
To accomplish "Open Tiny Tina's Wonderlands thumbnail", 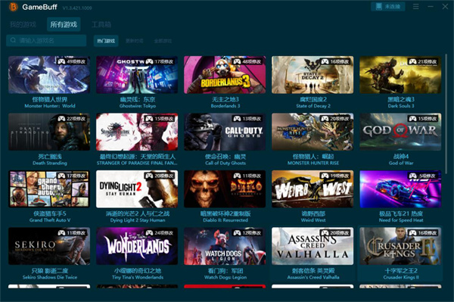I will pos(137,246).
